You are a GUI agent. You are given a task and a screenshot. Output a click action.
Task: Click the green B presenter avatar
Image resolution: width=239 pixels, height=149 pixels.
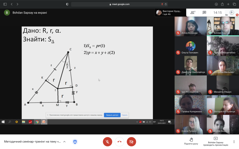(x=7, y=13)
